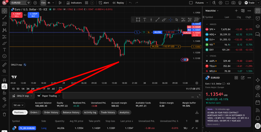Toggle fullscreen mode in top bar

point(227,3)
